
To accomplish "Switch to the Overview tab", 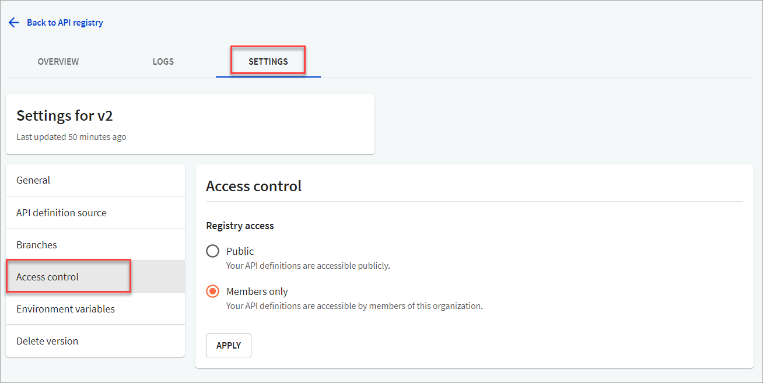I will click(x=58, y=62).
